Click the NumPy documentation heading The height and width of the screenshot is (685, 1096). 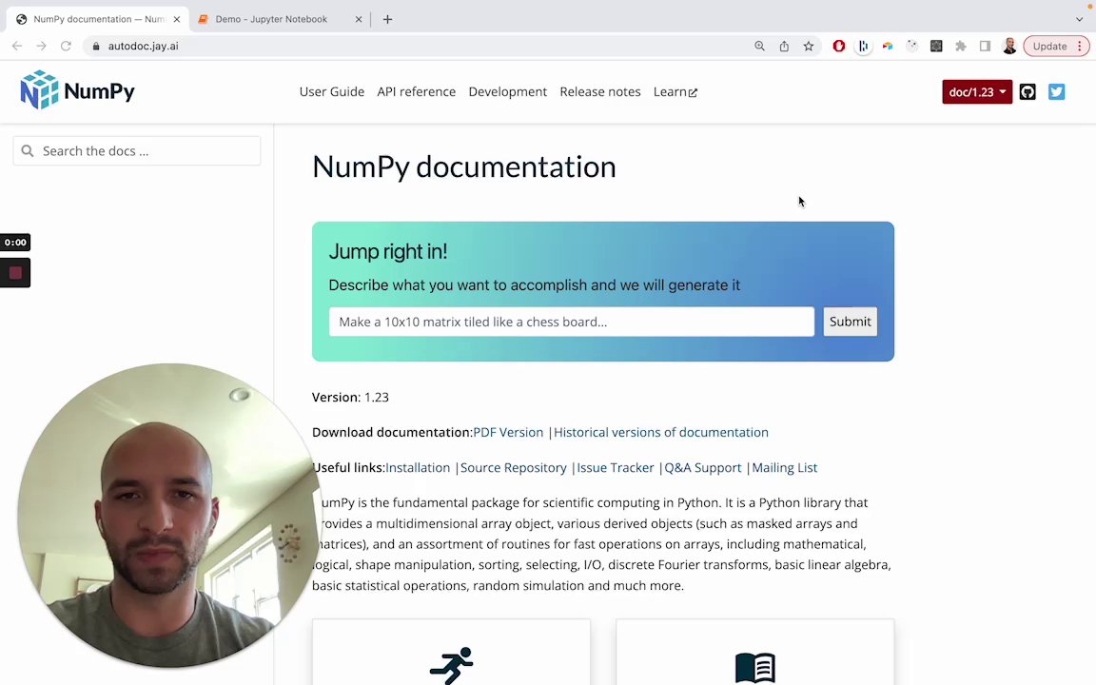464,167
